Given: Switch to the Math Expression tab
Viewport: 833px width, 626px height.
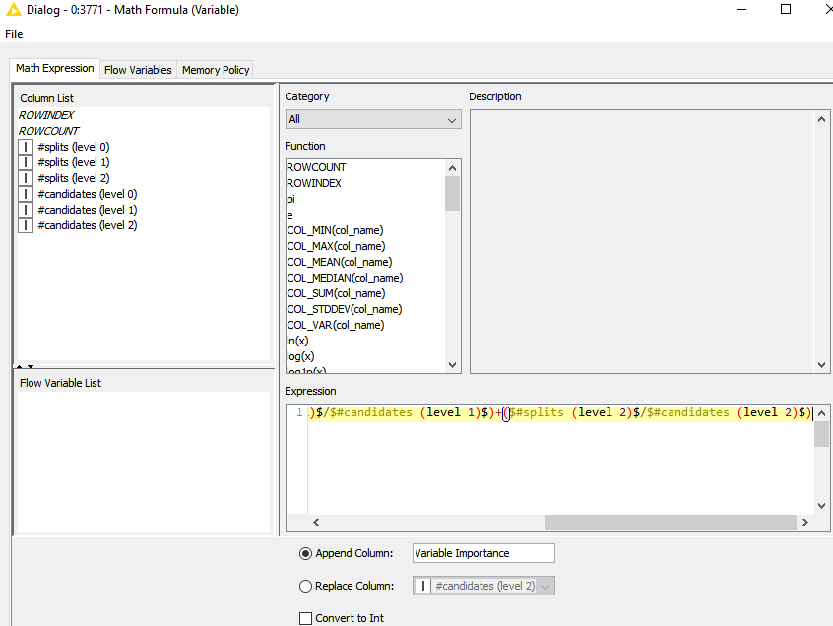Looking at the screenshot, I should point(55,69).
